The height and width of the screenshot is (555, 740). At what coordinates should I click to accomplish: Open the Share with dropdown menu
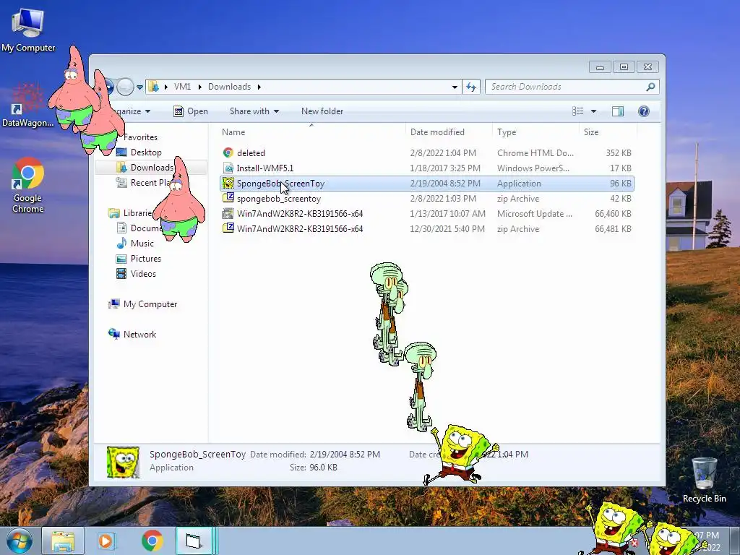click(x=254, y=111)
